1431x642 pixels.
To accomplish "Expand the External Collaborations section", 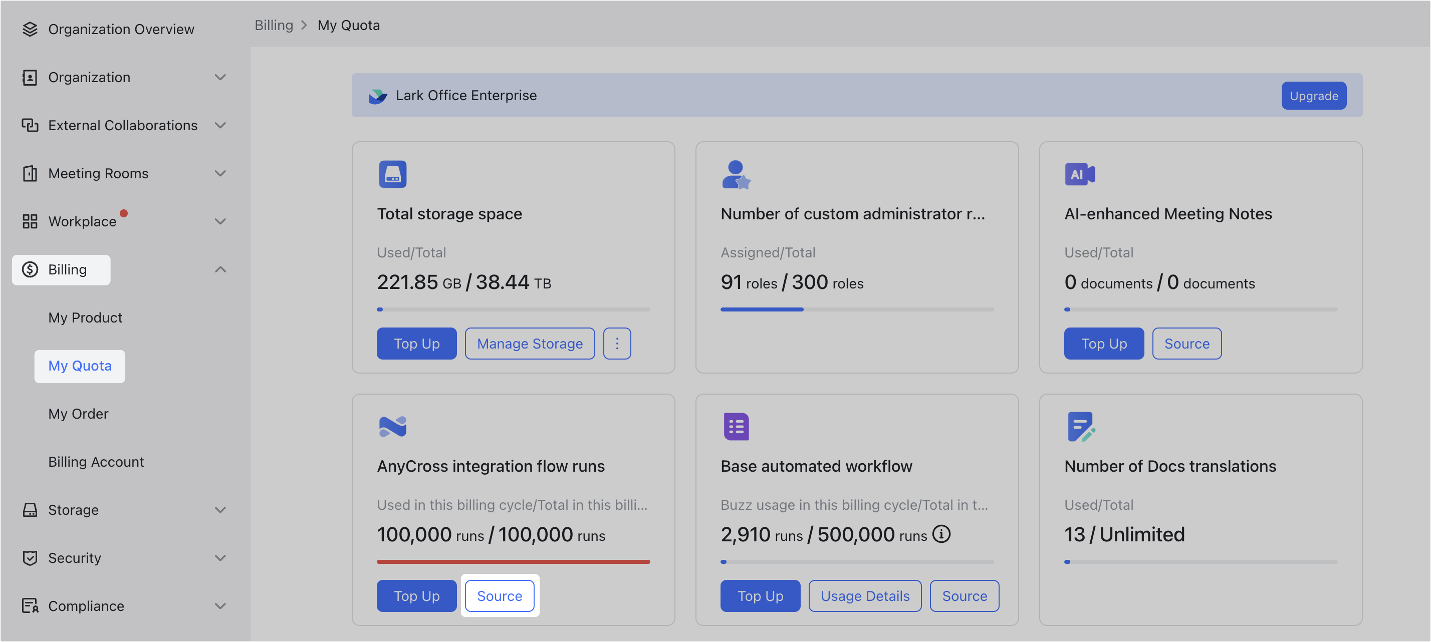I will coord(220,125).
